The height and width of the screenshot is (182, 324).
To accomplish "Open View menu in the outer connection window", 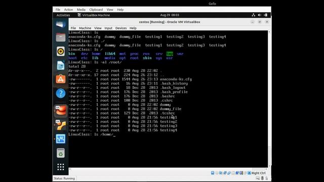I will (x=110, y=10).
